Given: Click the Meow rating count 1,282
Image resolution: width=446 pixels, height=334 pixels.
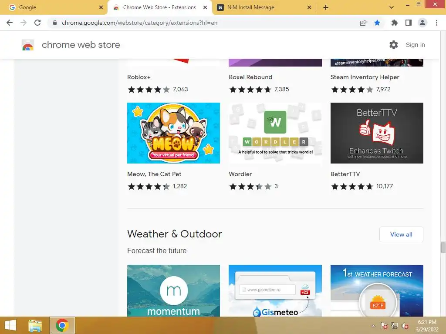Looking at the screenshot, I should 180,186.
